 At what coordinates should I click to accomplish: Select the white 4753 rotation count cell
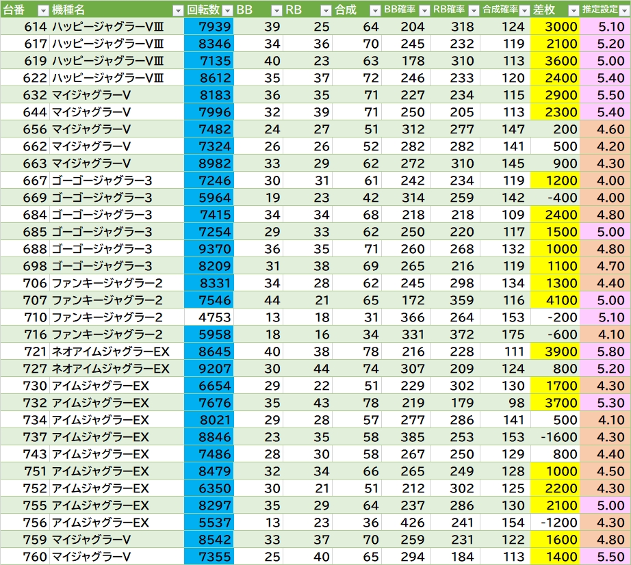[209, 317]
